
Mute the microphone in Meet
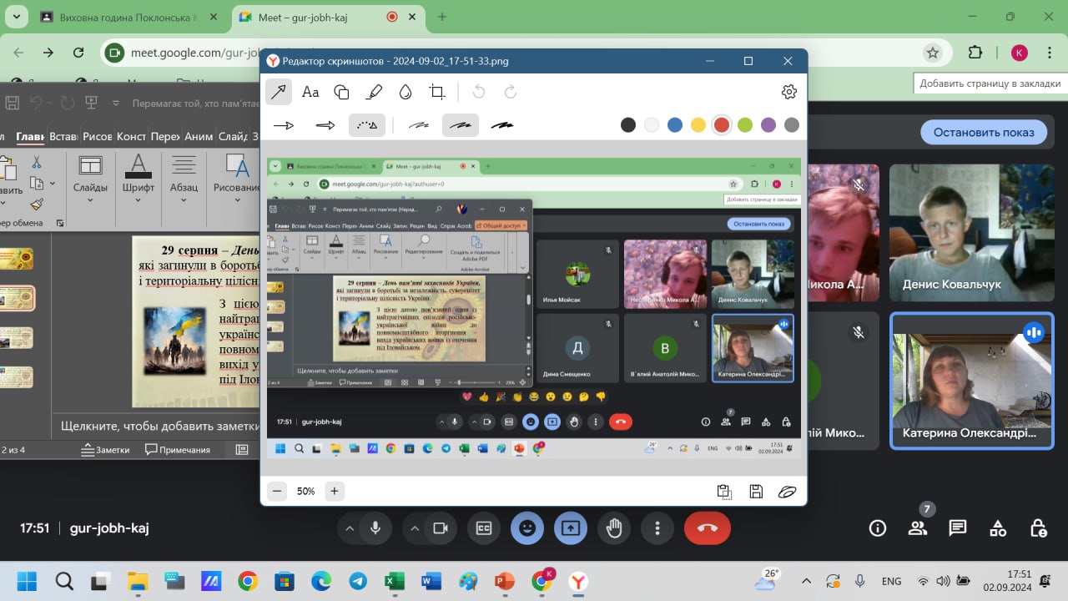[376, 528]
